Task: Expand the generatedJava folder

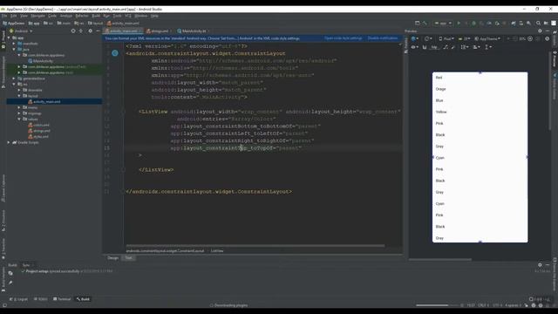Action: [14, 78]
